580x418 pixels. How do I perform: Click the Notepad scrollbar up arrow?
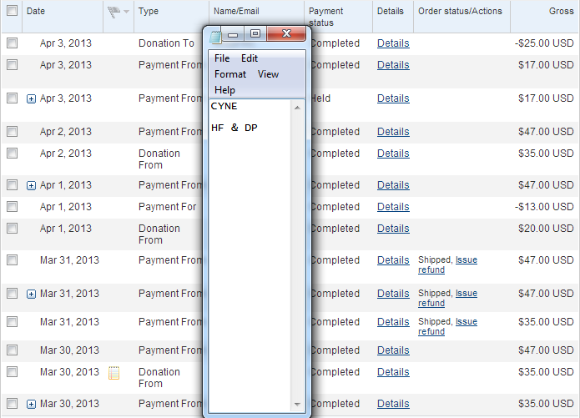pyautogui.click(x=297, y=107)
